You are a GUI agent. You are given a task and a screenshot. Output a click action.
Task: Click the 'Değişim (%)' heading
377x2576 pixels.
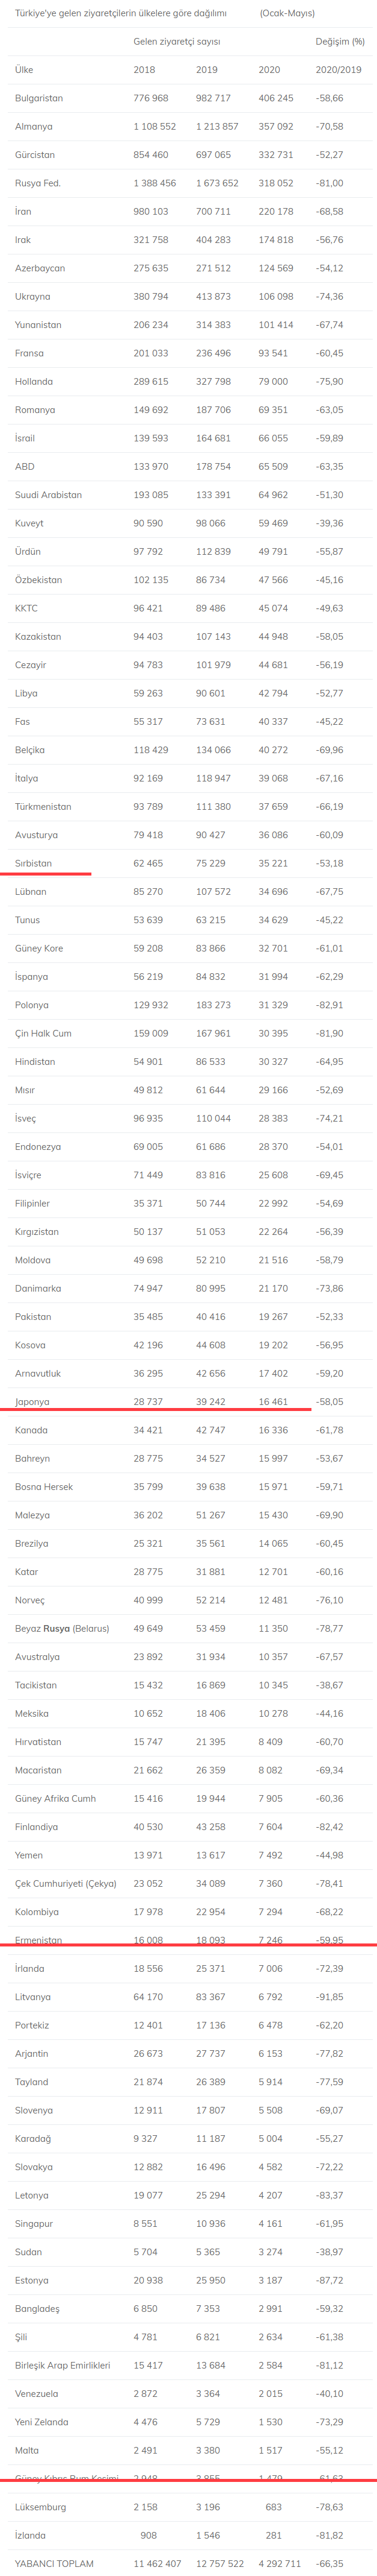click(340, 42)
